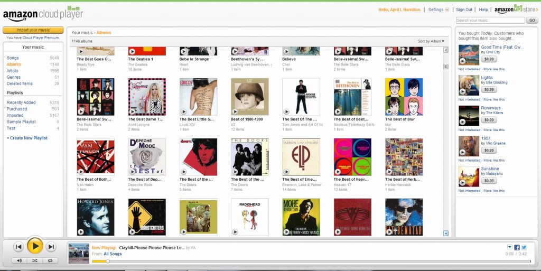Click the Import your music button
This screenshot has height=271, width=541.
tap(33, 30)
